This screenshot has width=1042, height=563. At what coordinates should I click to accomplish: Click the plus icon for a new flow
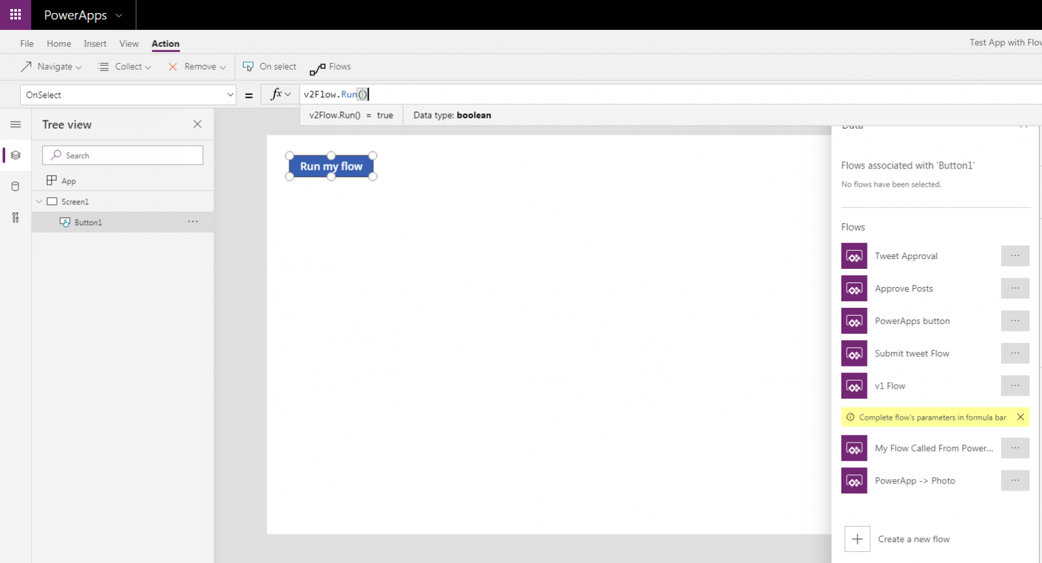tap(857, 539)
